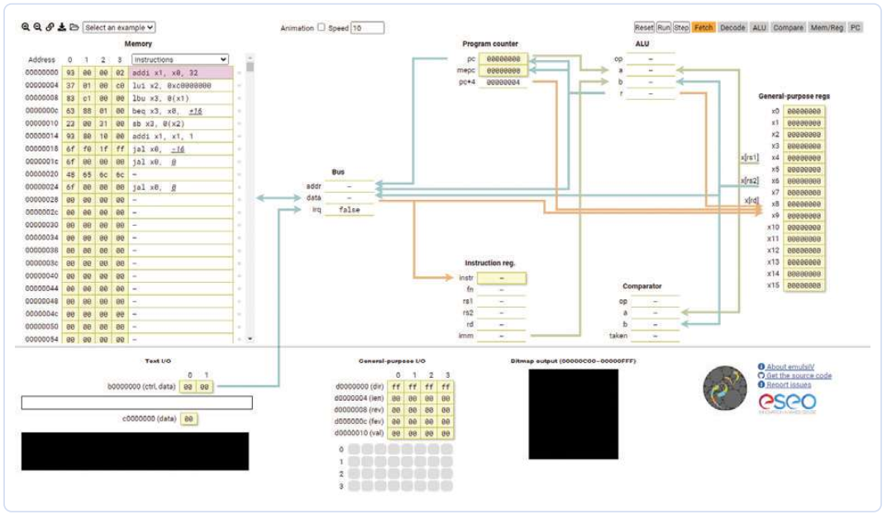The height and width of the screenshot is (515, 887).
Task: Focus the Speed input field
Action: pos(367,28)
